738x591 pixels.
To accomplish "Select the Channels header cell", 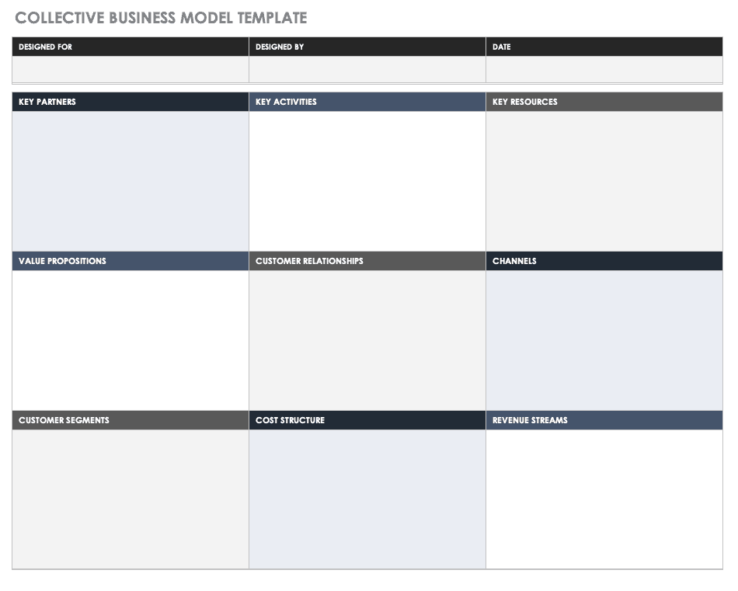I will (604, 261).
